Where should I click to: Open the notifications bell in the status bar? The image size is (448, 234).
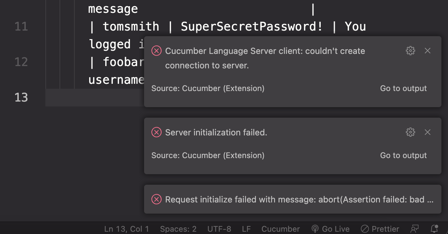434,229
